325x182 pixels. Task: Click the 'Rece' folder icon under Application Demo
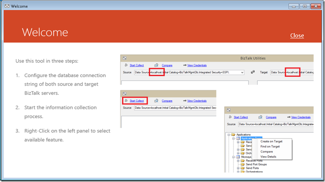point(243,142)
